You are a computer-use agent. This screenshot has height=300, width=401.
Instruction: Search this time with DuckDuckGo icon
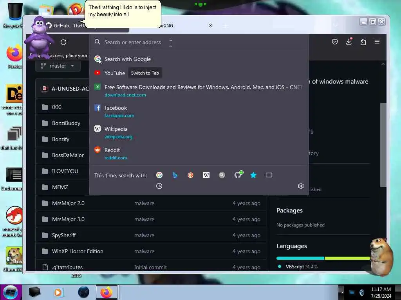click(x=191, y=175)
